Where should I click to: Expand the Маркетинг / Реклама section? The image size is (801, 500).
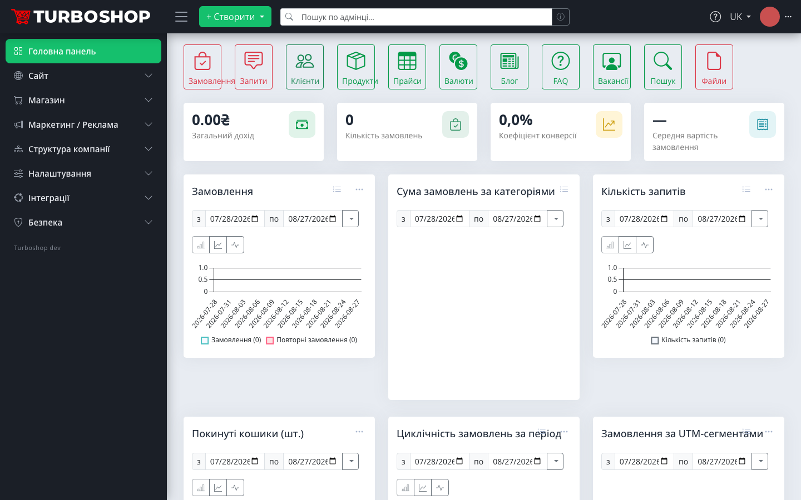pos(83,124)
